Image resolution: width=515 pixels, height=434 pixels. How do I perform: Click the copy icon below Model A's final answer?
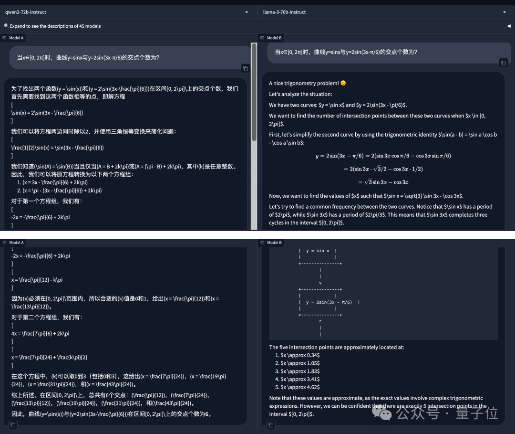coord(12,425)
